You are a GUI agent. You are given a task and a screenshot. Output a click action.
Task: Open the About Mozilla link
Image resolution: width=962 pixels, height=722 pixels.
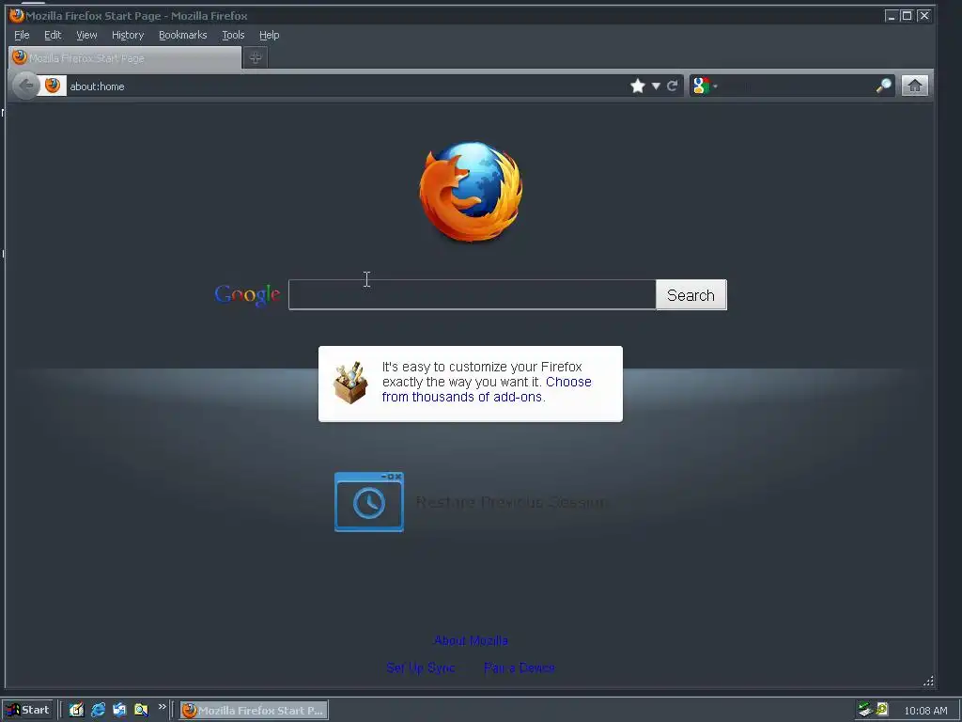472,640
